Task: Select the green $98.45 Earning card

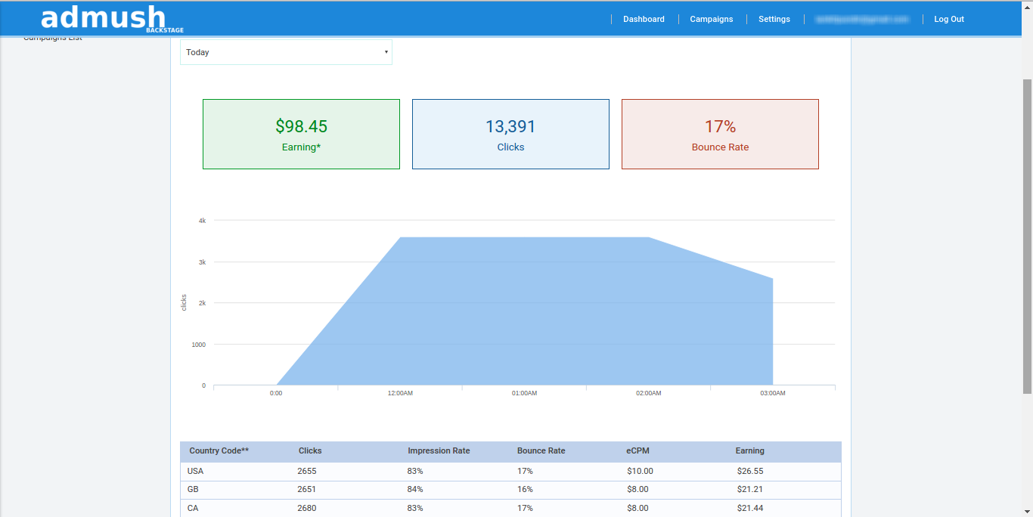Action: [301, 134]
